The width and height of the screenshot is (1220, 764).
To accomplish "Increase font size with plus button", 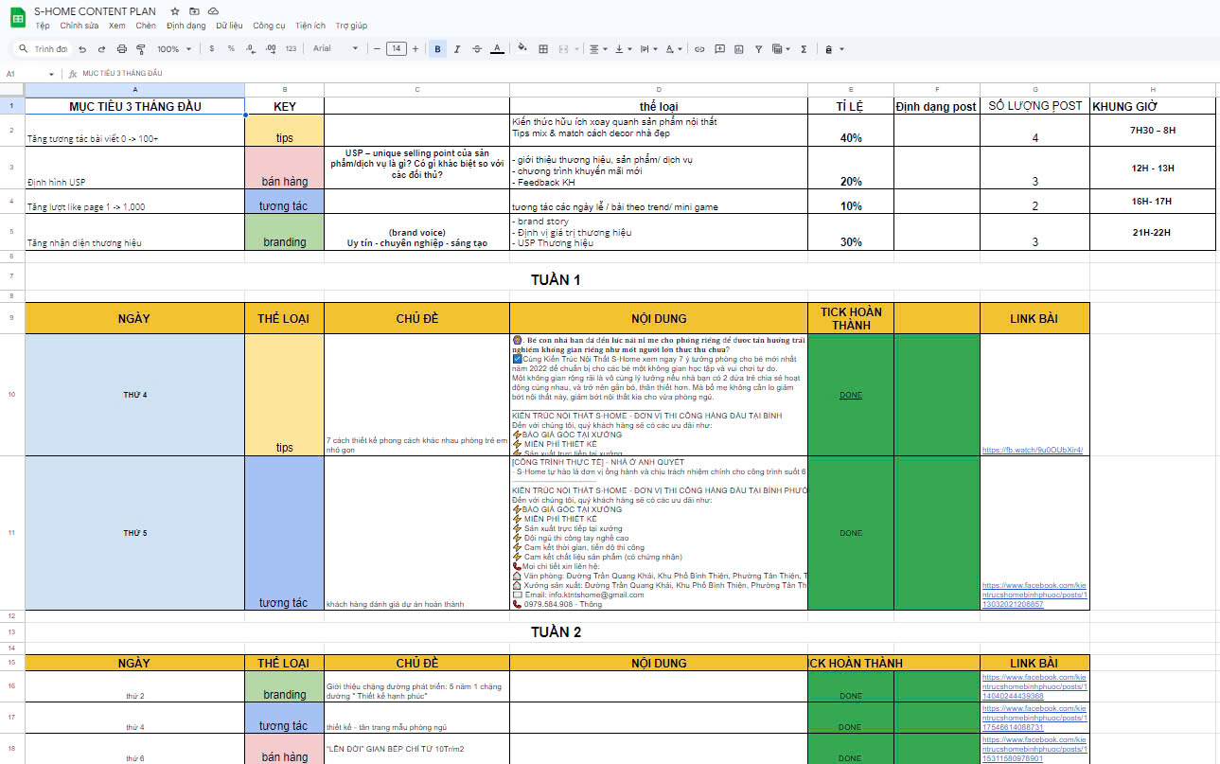I will pyautogui.click(x=415, y=48).
